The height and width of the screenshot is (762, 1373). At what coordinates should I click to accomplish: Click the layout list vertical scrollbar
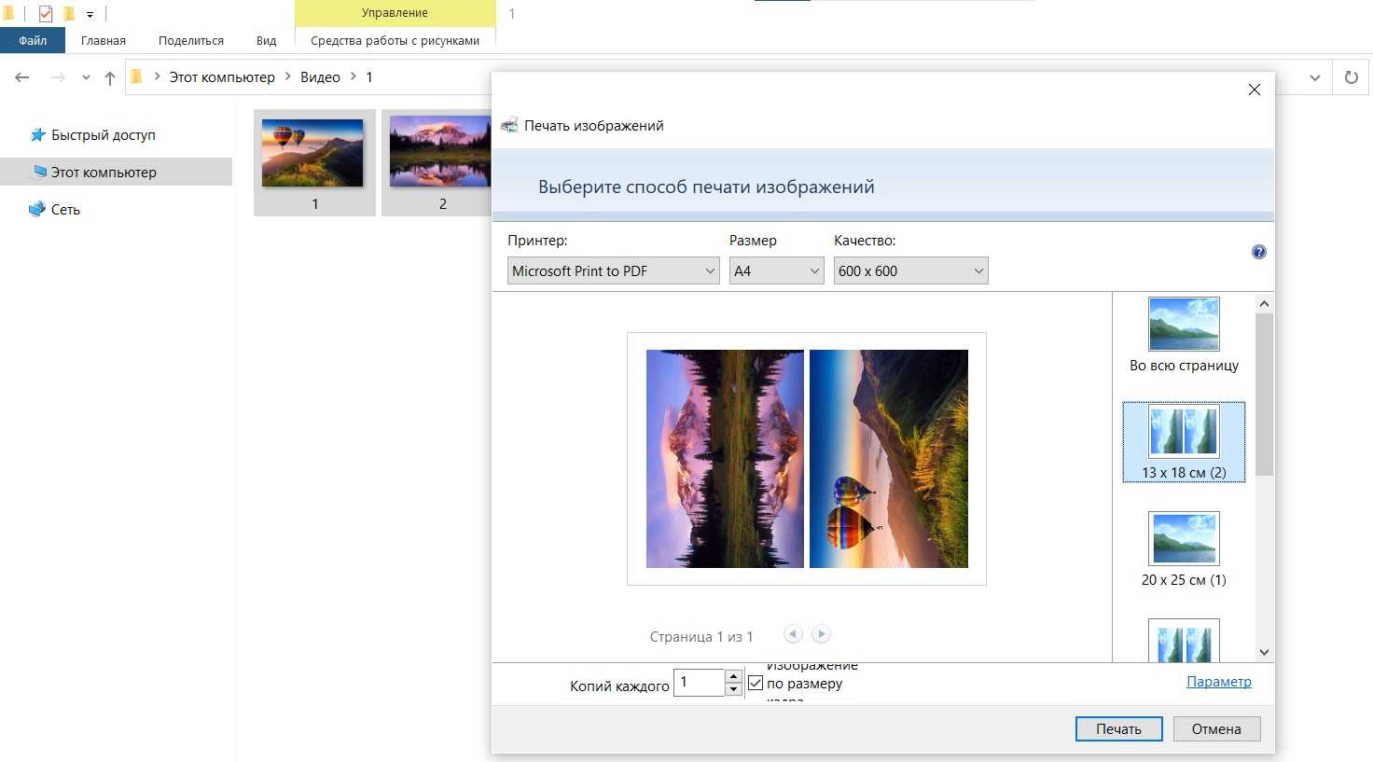click(1264, 394)
